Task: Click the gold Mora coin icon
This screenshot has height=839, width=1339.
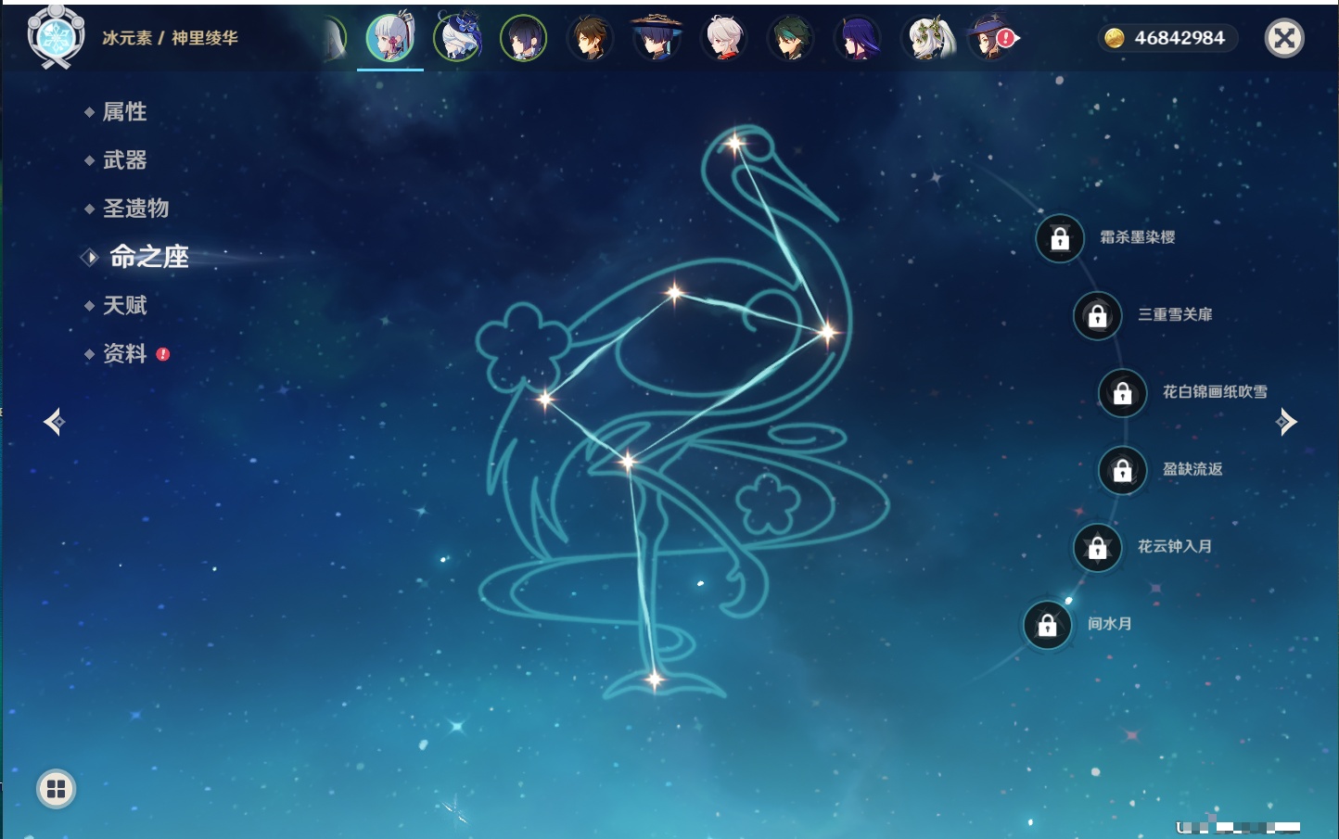Action: [1115, 38]
